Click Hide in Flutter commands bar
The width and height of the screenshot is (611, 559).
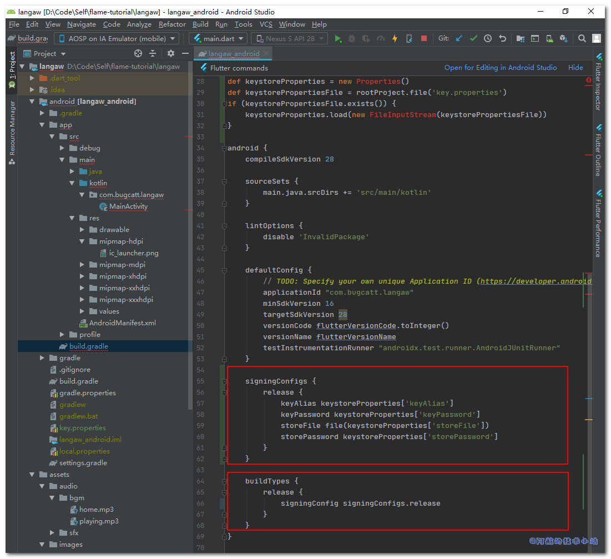(575, 67)
